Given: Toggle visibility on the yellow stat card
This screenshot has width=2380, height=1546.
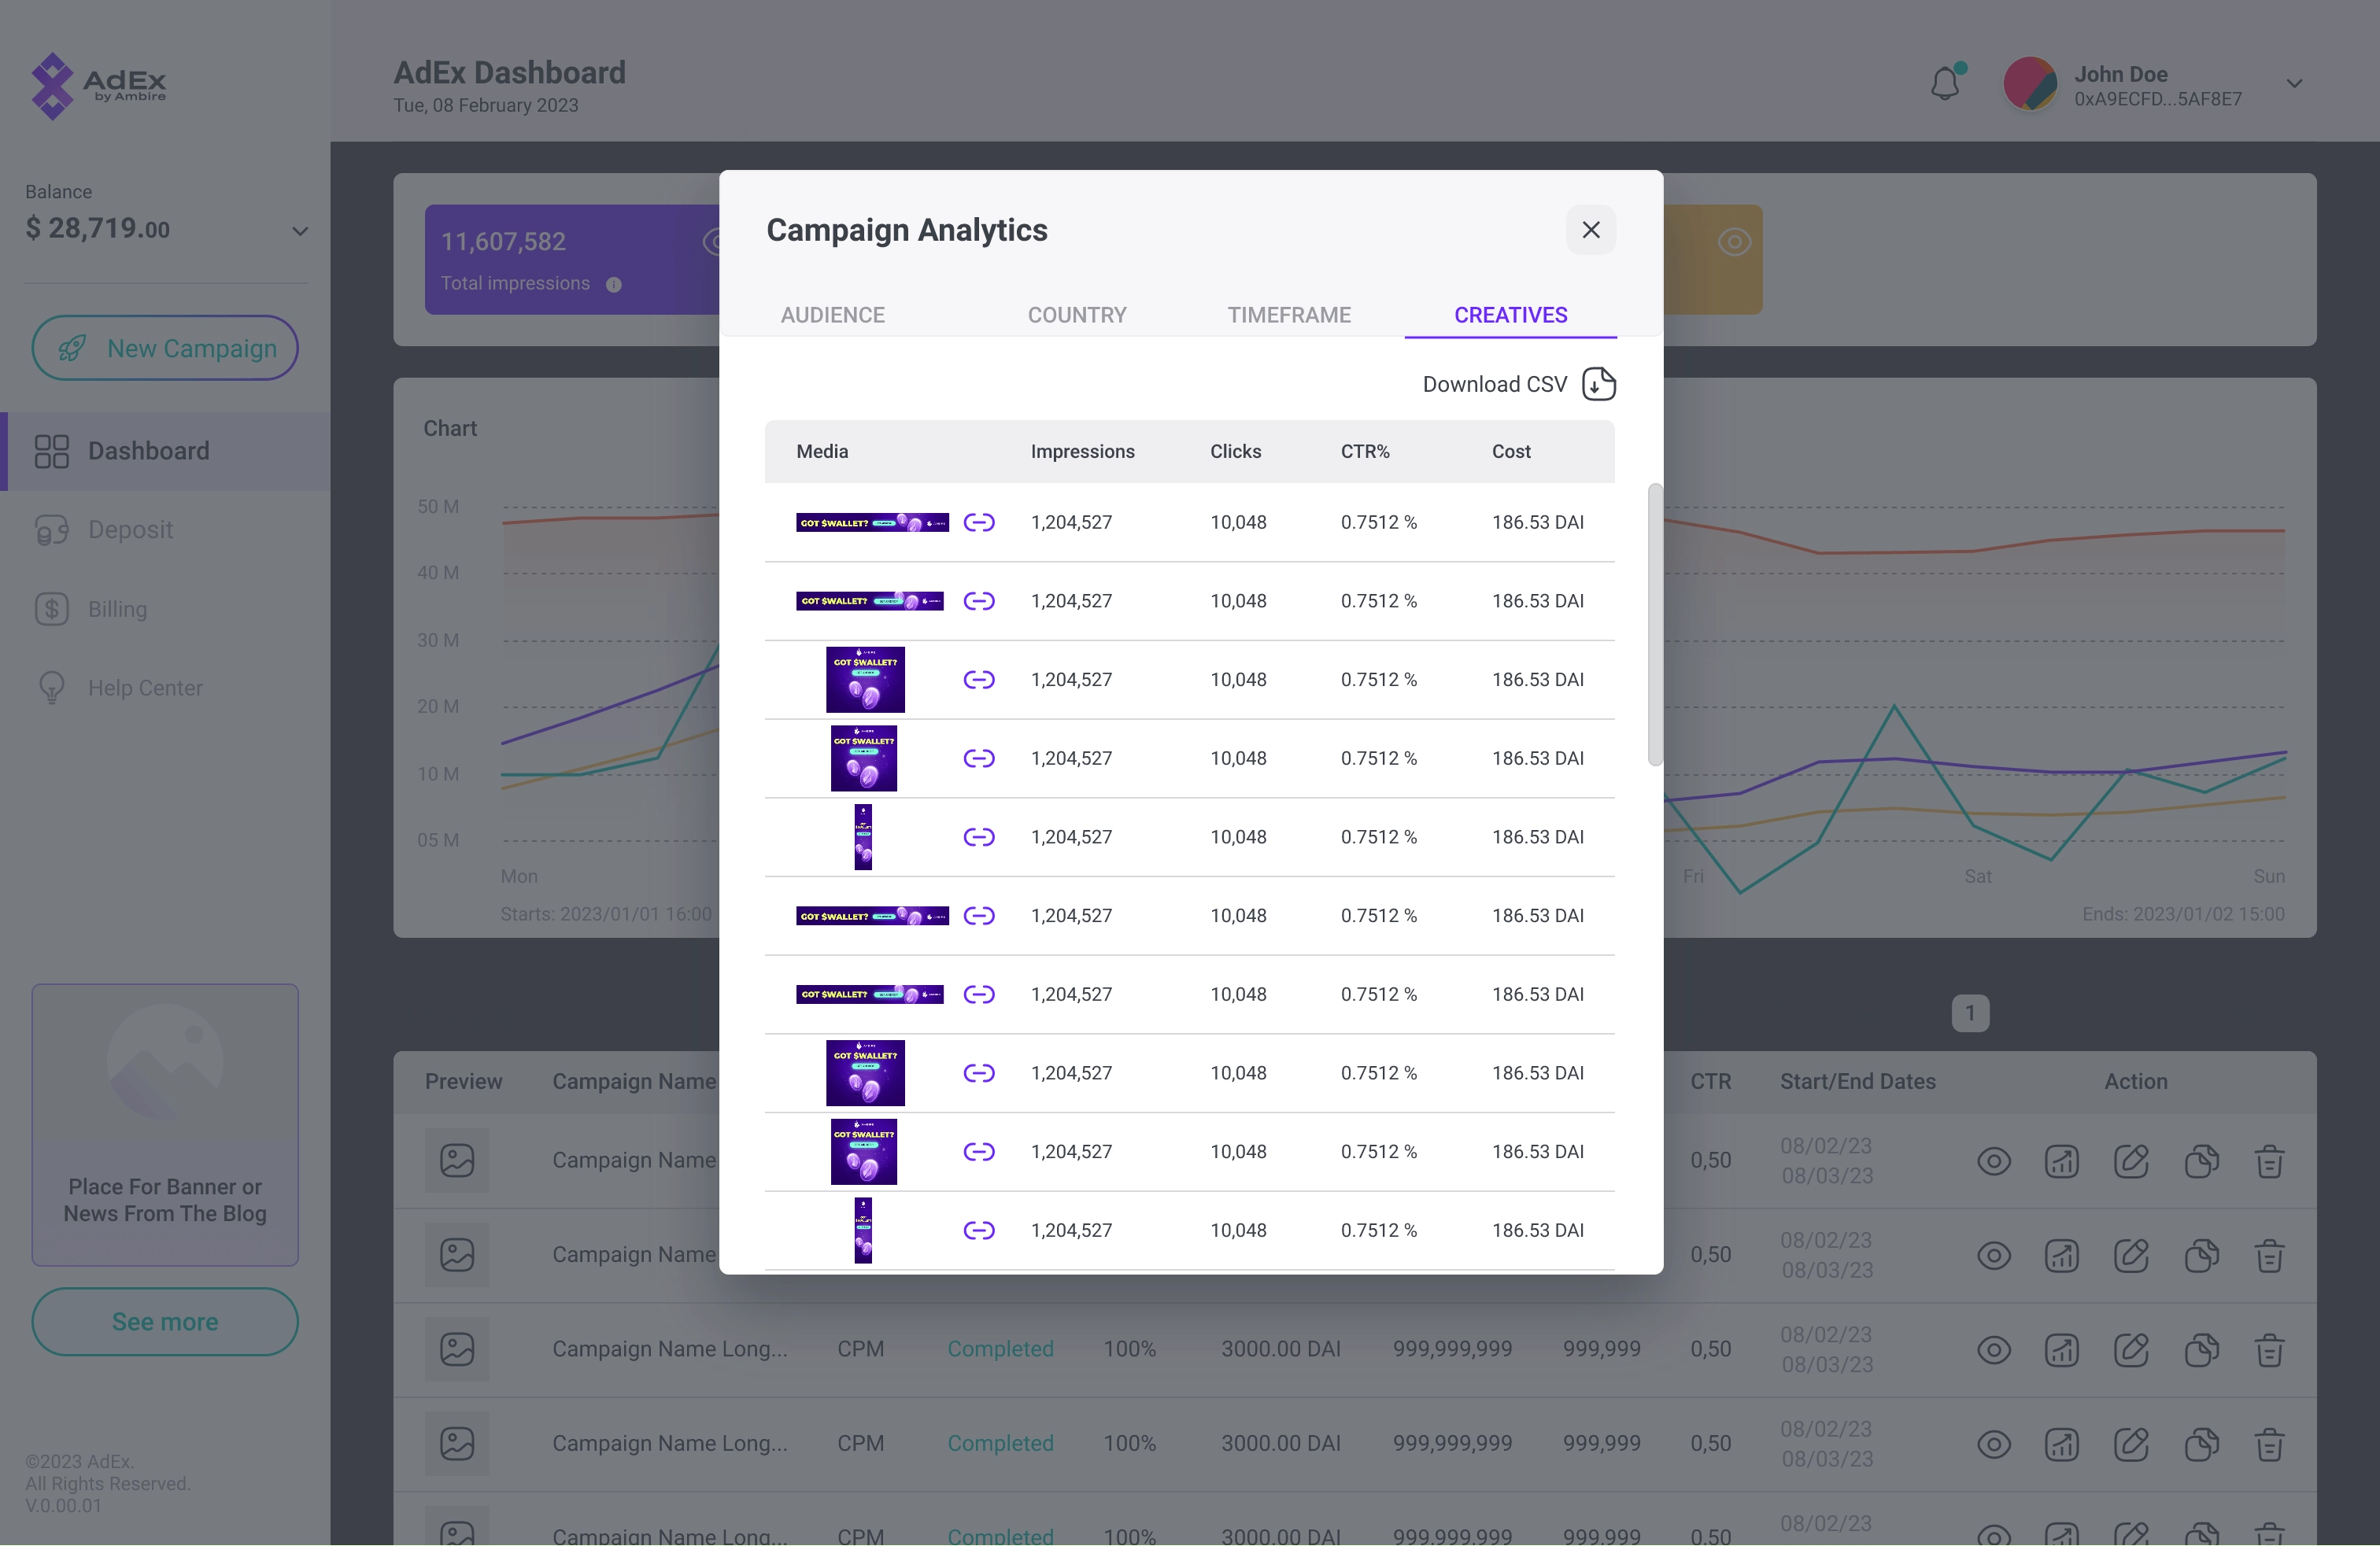Looking at the screenshot, I should point(1733,242).
